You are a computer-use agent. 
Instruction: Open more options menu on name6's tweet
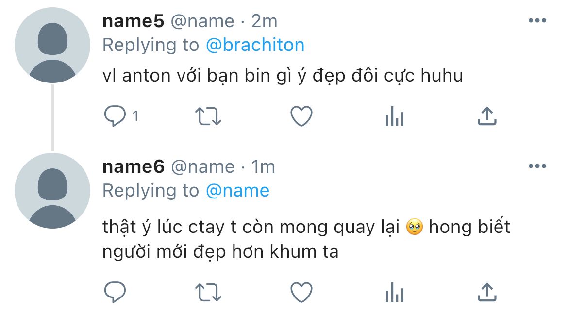[x=537, y=166]
